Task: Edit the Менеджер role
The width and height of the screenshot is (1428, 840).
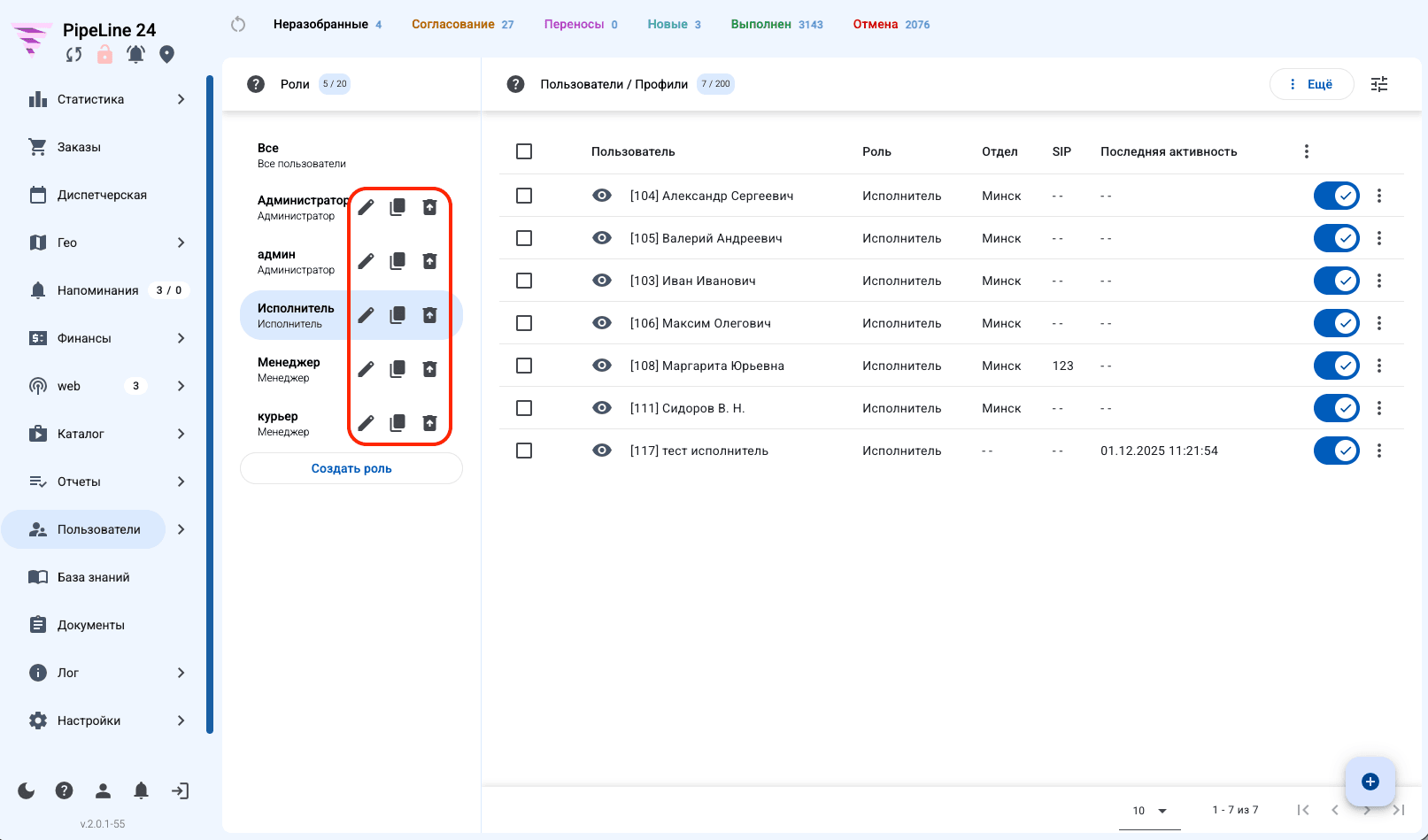Action: pyautogui.click(x=366, y=369)
